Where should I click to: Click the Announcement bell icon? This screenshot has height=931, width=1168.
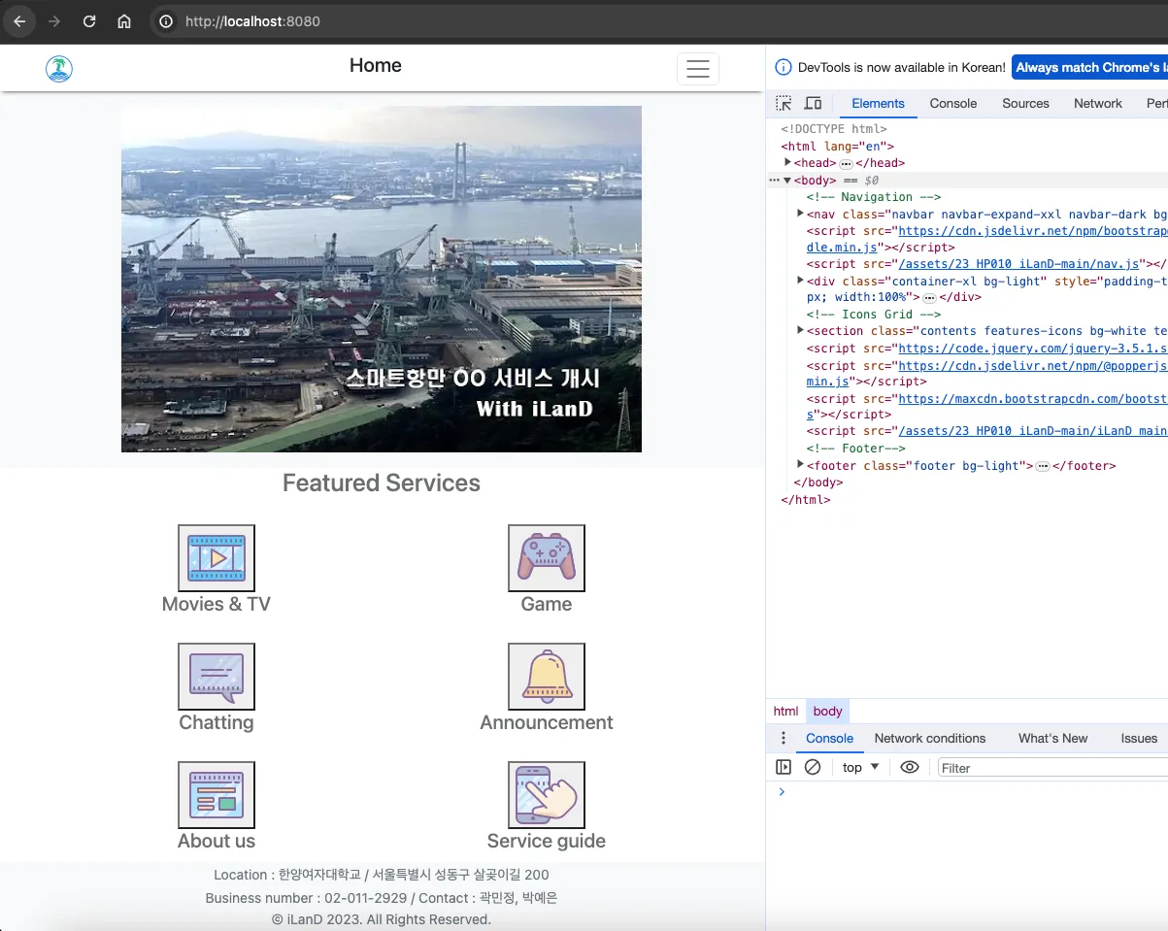pyautogui.click(x=547, y=677)
